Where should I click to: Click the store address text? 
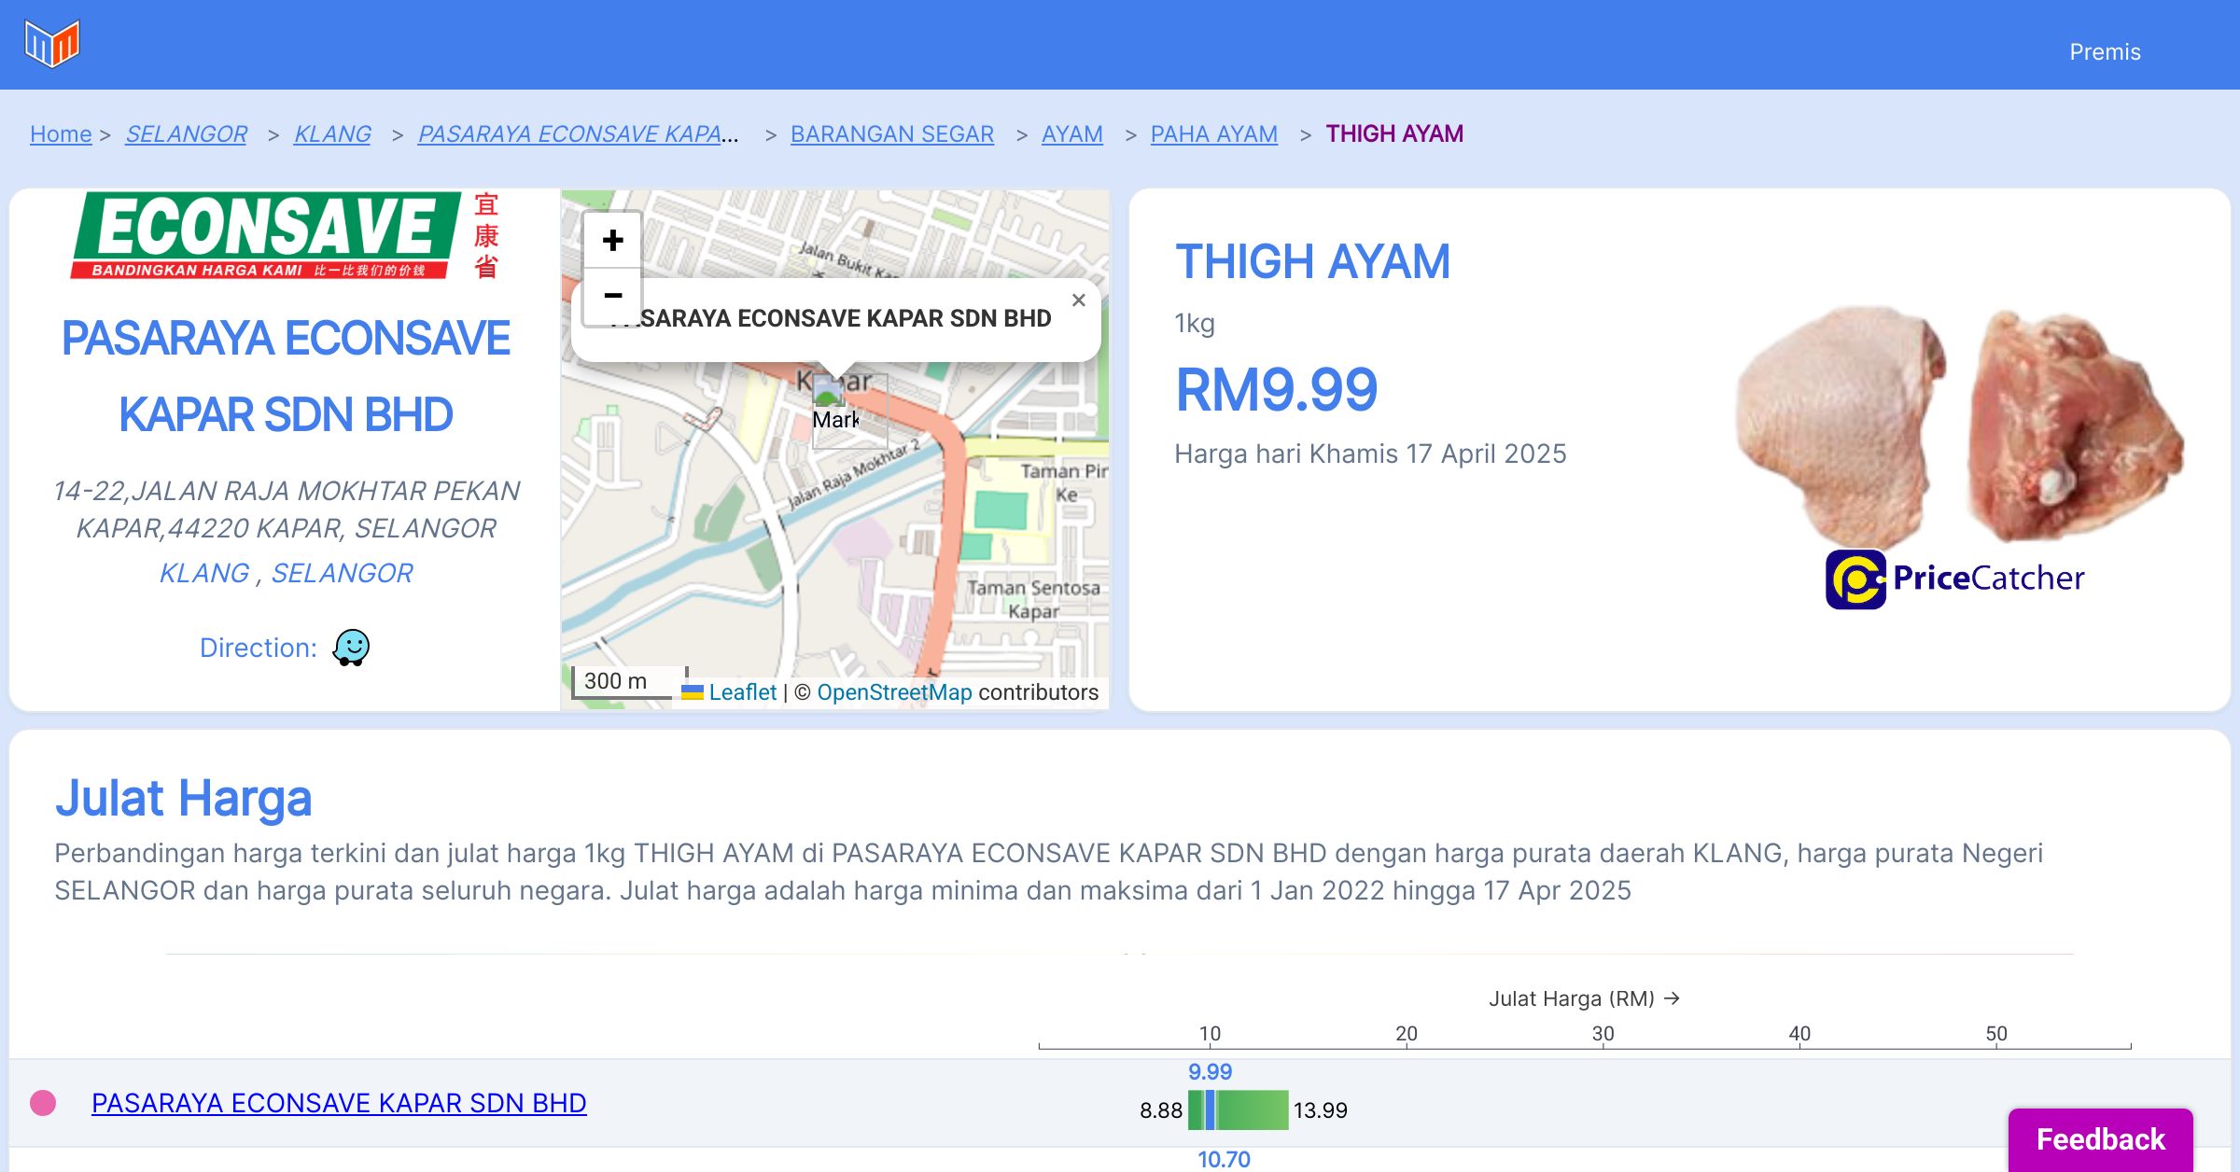tap(286, 509)
